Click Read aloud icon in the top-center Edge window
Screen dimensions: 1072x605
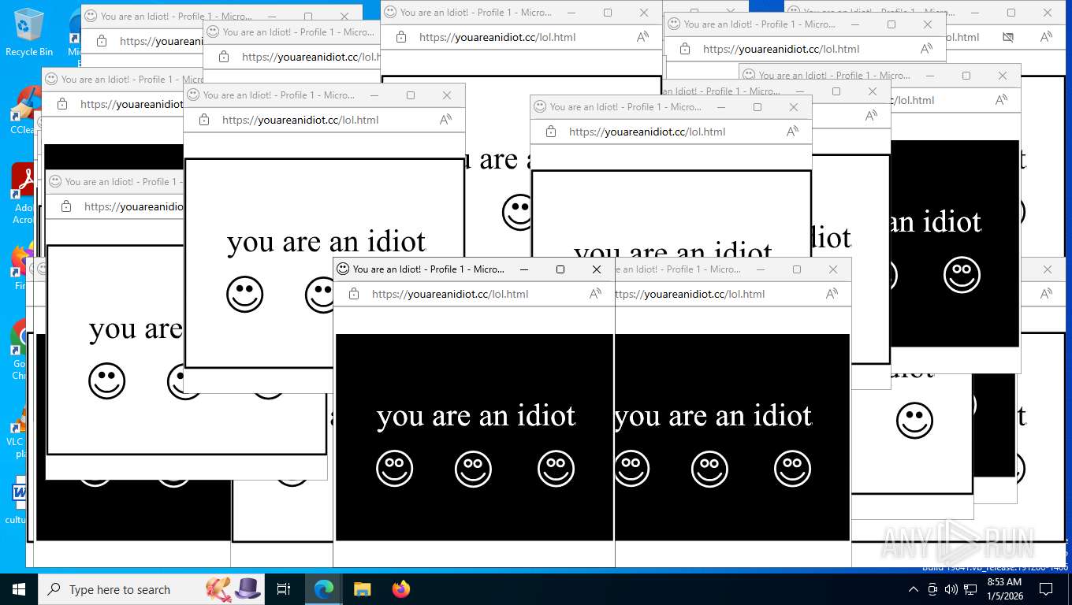643,37
